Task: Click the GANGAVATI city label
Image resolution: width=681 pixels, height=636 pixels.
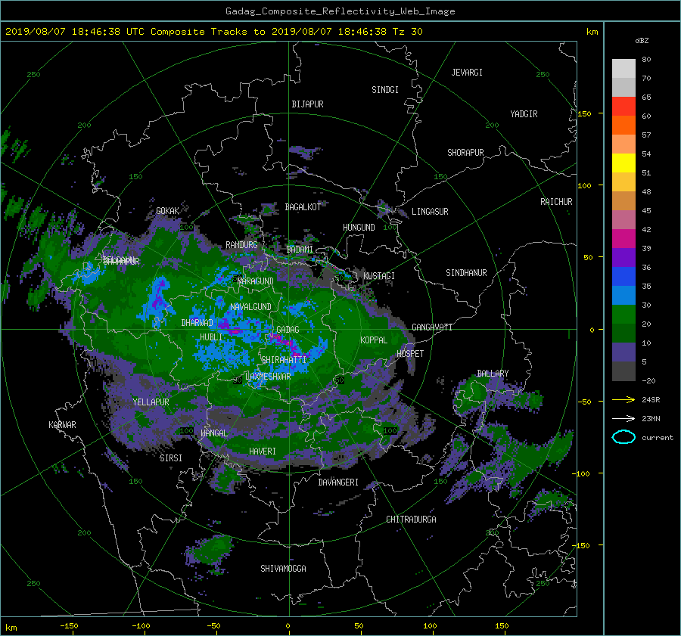Action: coord(432,327)
